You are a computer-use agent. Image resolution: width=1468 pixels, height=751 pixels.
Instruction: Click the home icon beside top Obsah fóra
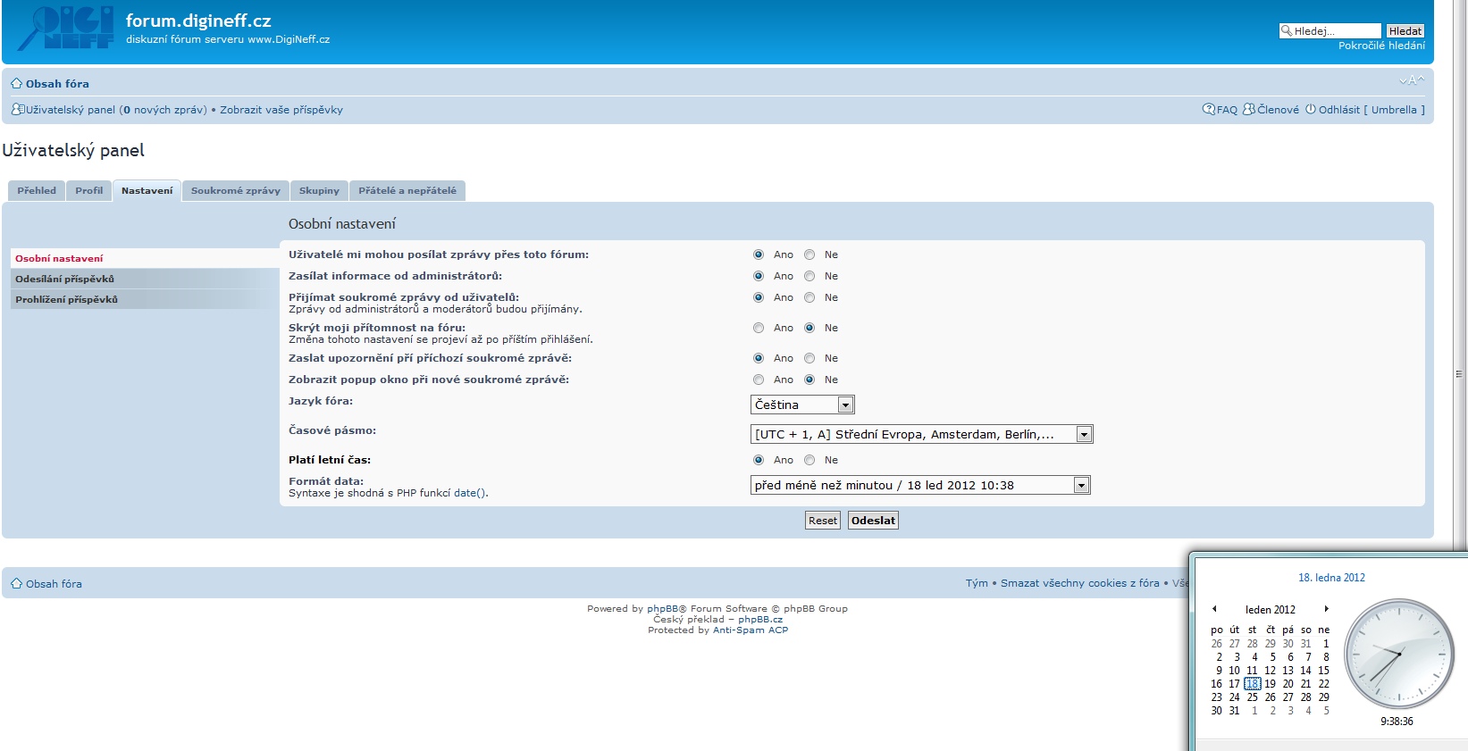pos(16,84)
